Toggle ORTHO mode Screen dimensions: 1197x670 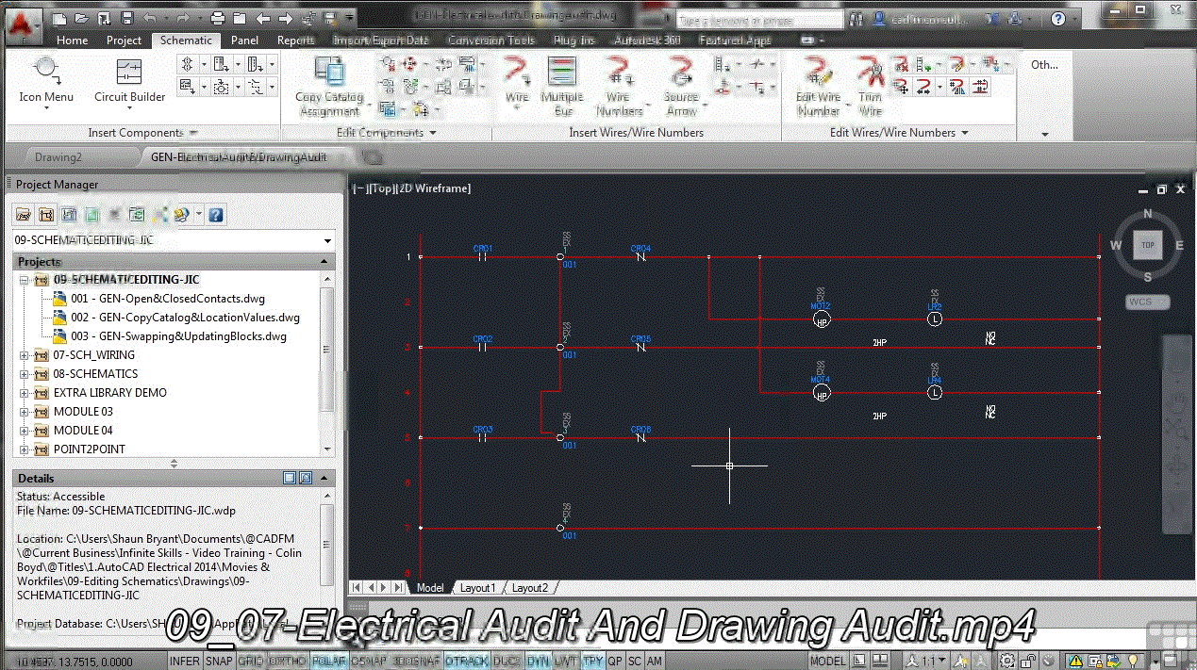287,661
